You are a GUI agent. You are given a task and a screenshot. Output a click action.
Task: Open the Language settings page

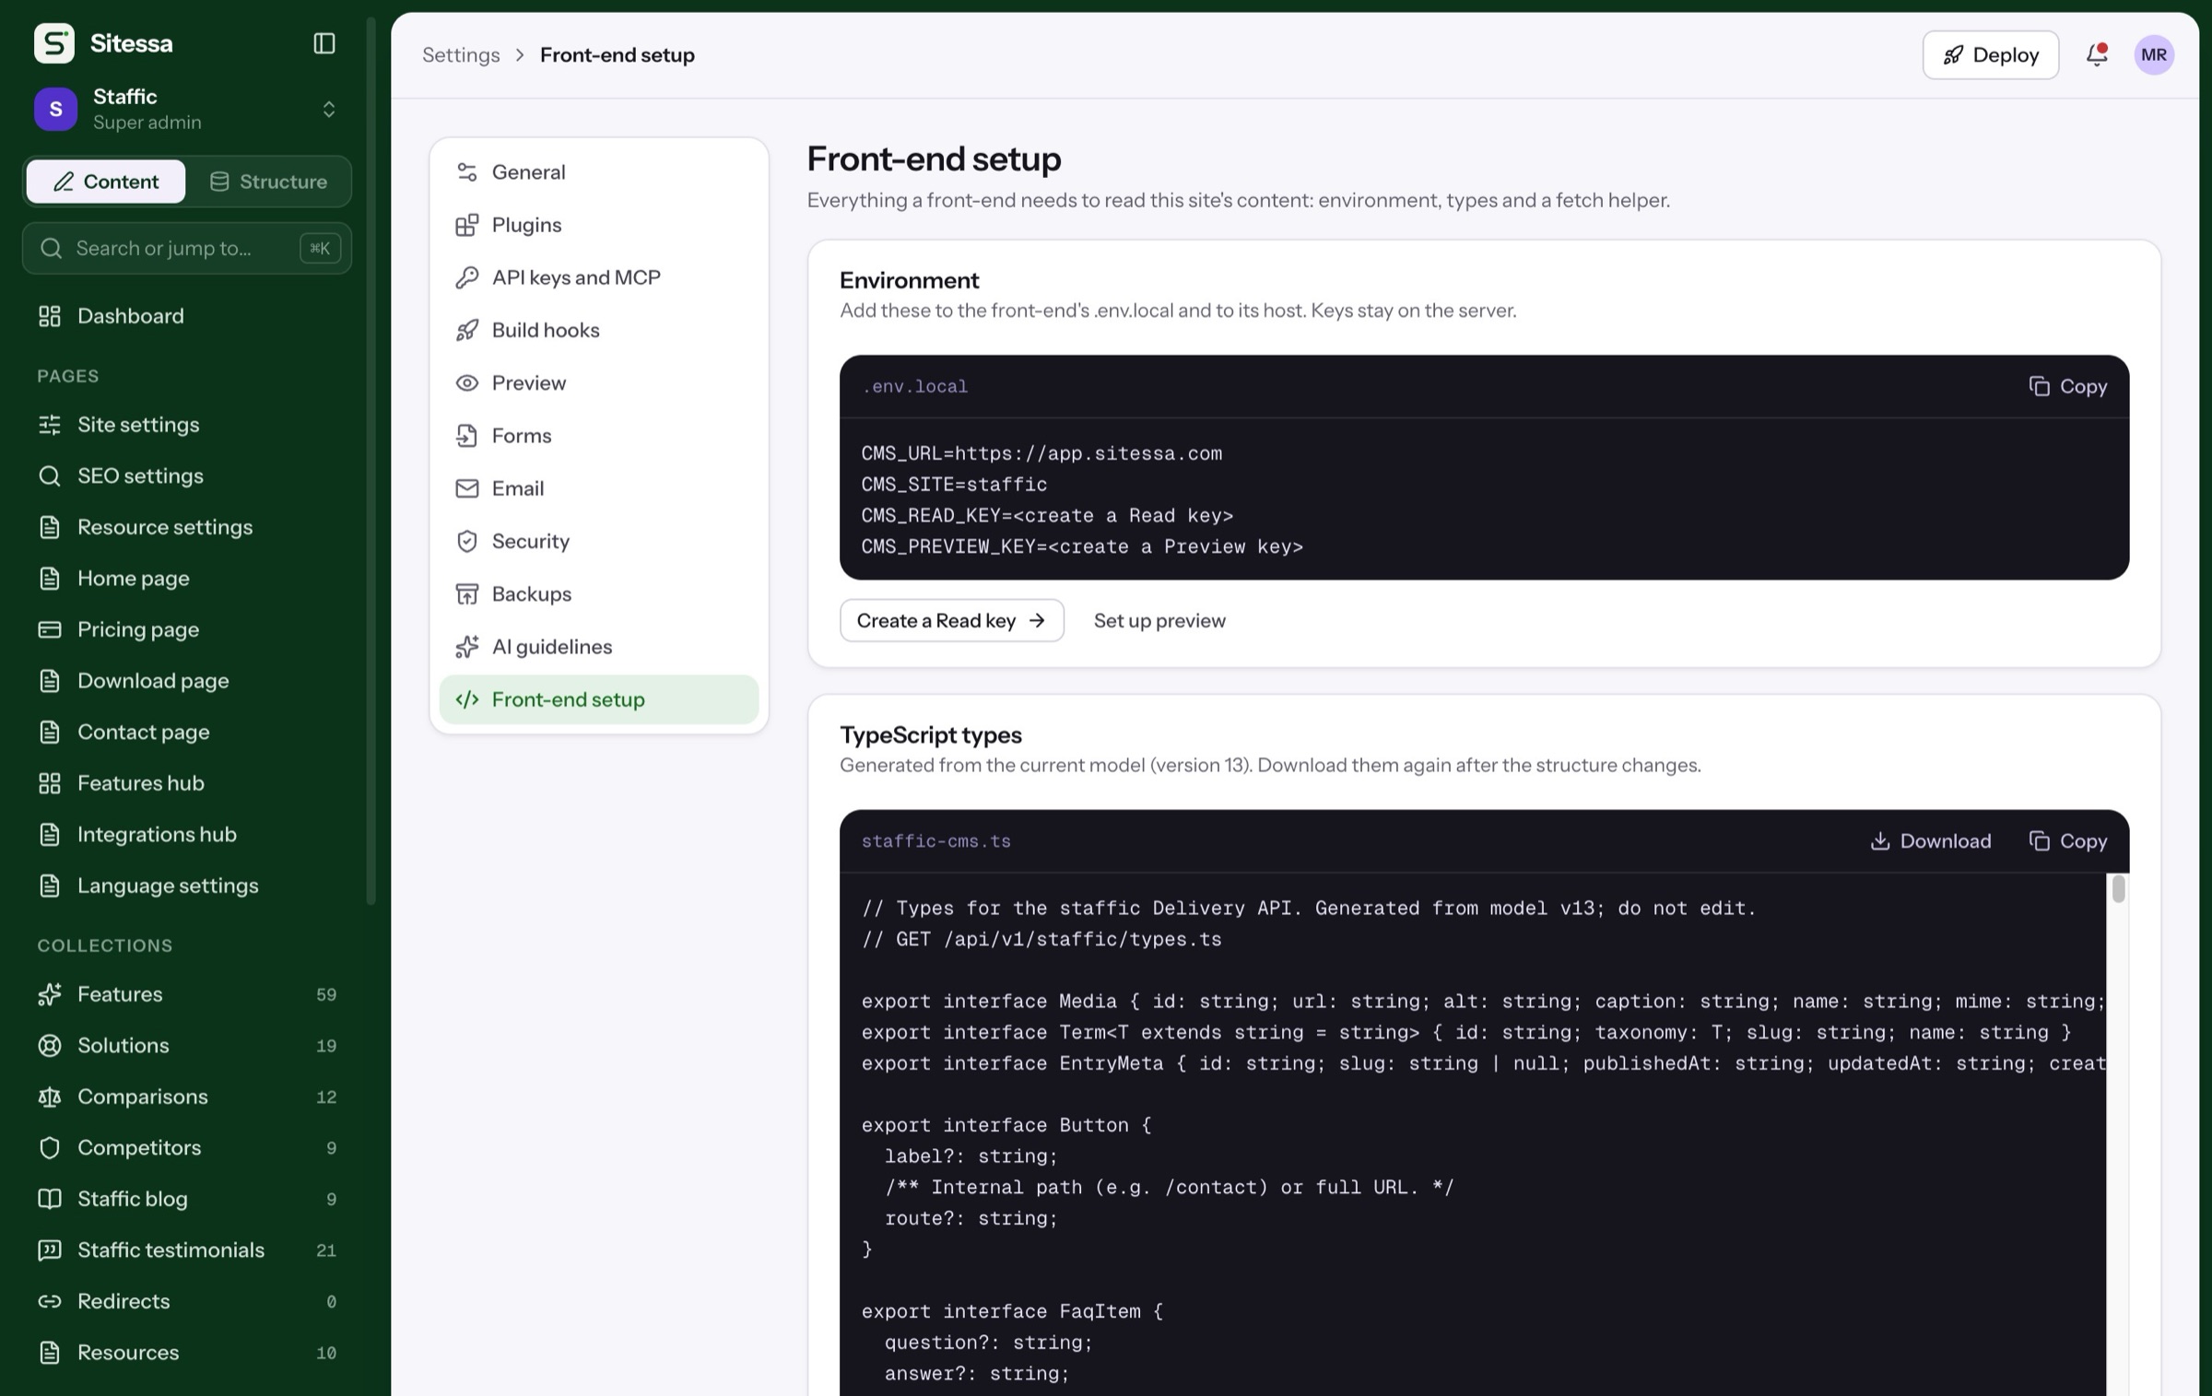187,886
